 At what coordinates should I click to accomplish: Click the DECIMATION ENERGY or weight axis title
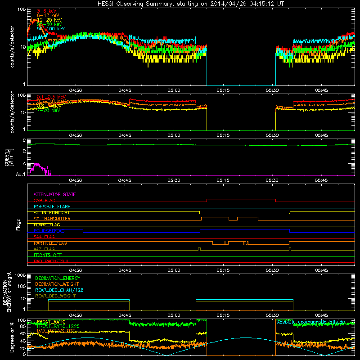7,292
